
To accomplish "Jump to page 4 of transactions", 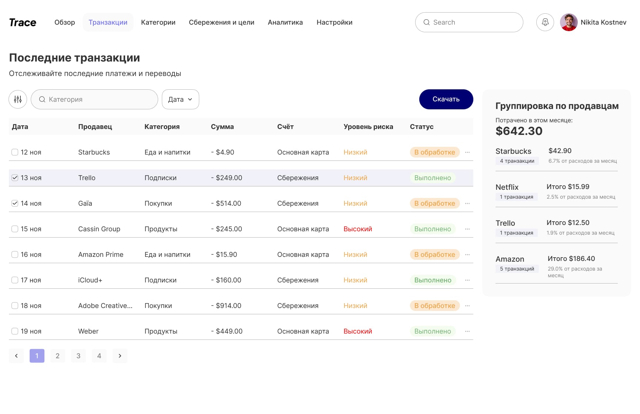I will tap(99, 356).
